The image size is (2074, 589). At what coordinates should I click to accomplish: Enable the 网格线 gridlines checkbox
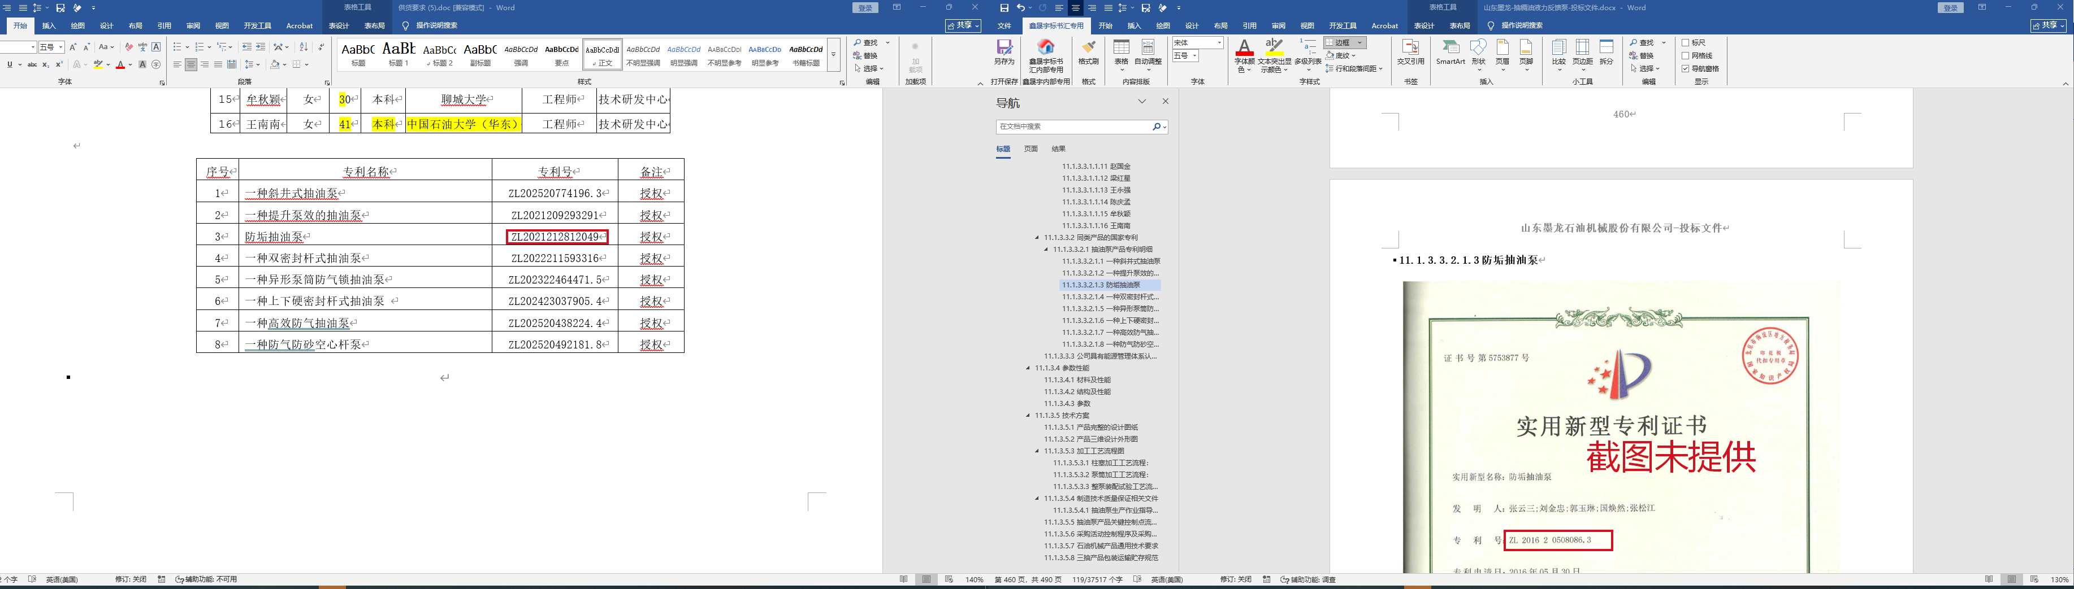click(1686, 55)
